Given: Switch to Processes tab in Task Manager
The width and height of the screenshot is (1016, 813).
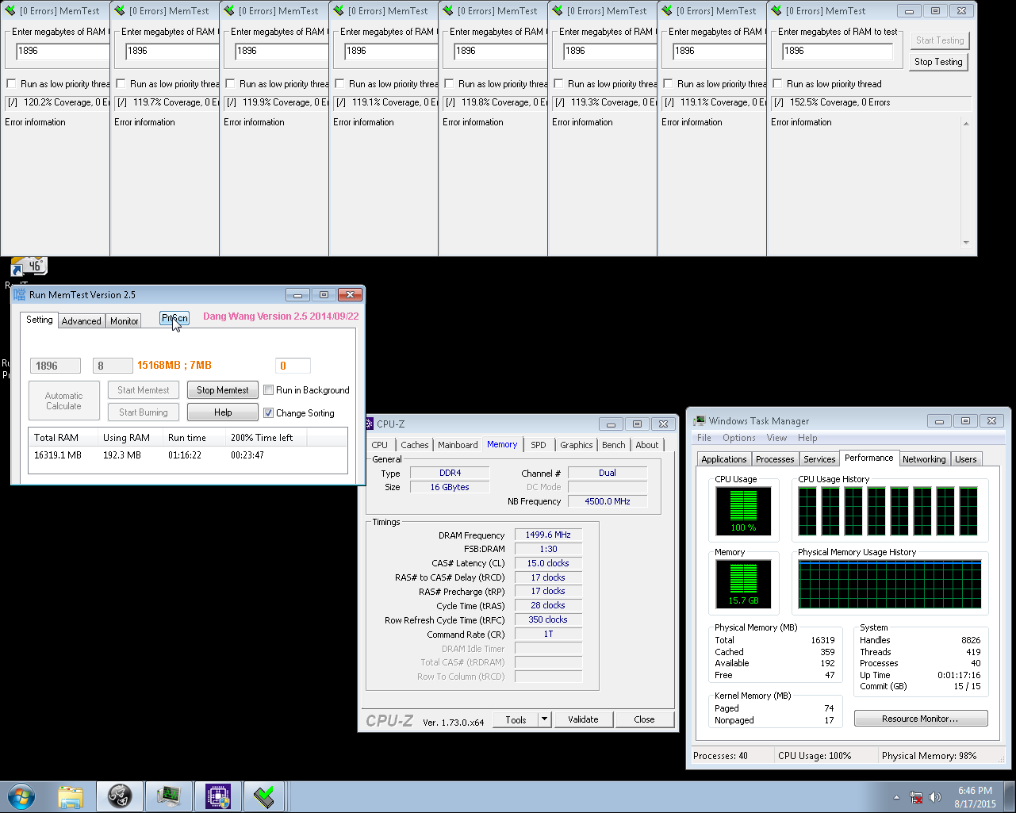Looking at the screenshot, I should pyautogui.click(x=775, y=459).
